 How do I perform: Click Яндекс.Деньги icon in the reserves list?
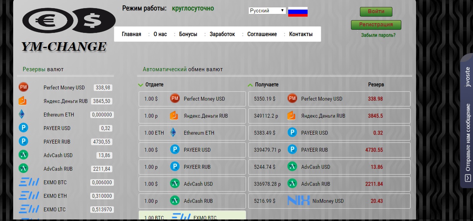coord(23,101)
